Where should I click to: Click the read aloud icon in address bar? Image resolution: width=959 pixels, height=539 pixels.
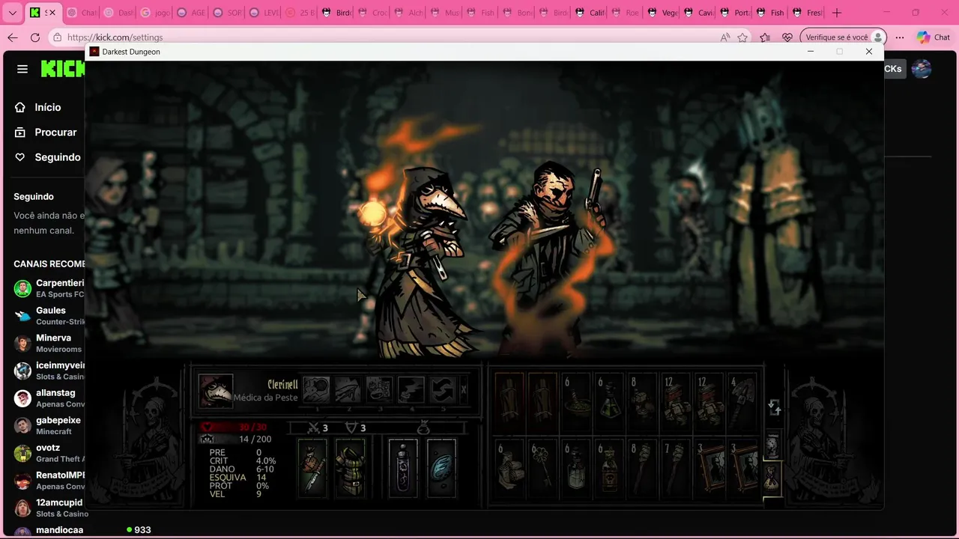click(724, 37)
